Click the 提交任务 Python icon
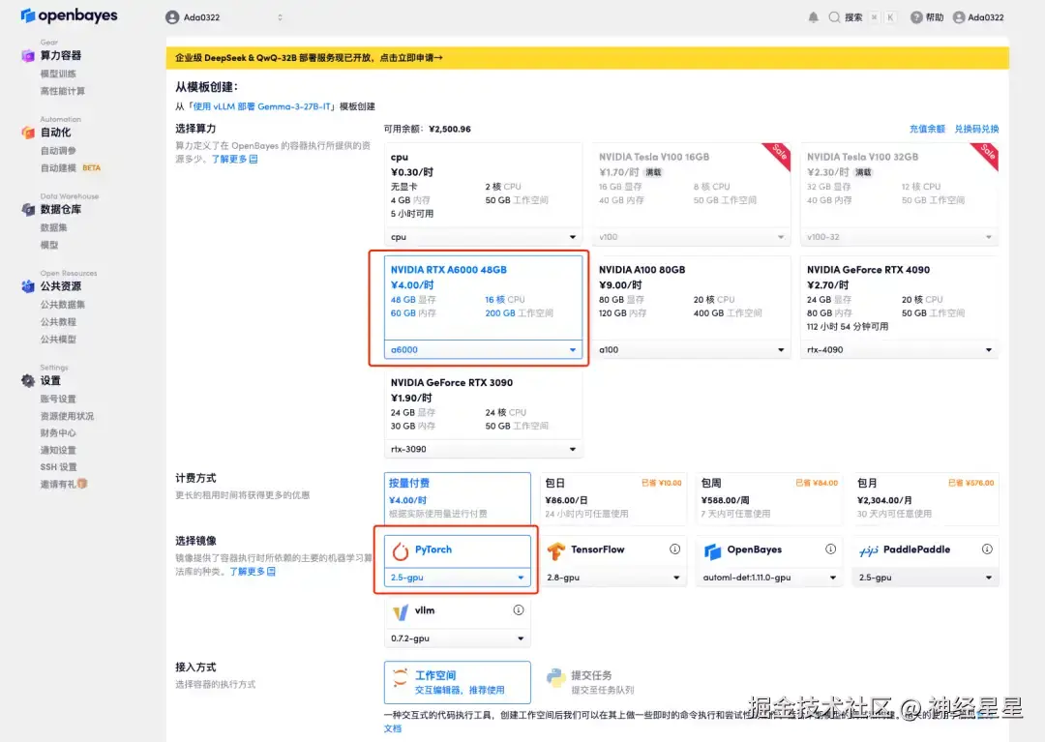 click(x=555, y=678)
